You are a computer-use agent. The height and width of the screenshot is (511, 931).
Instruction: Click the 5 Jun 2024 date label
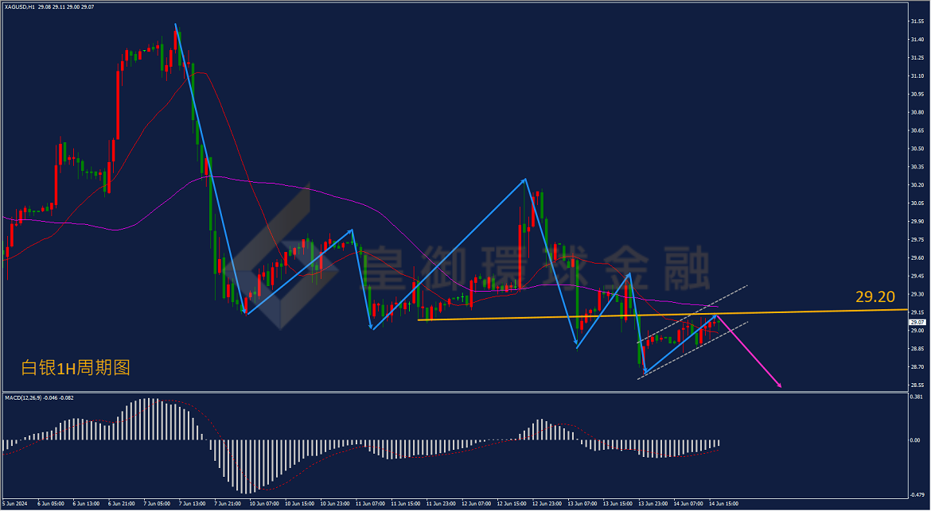coord(14,504)
